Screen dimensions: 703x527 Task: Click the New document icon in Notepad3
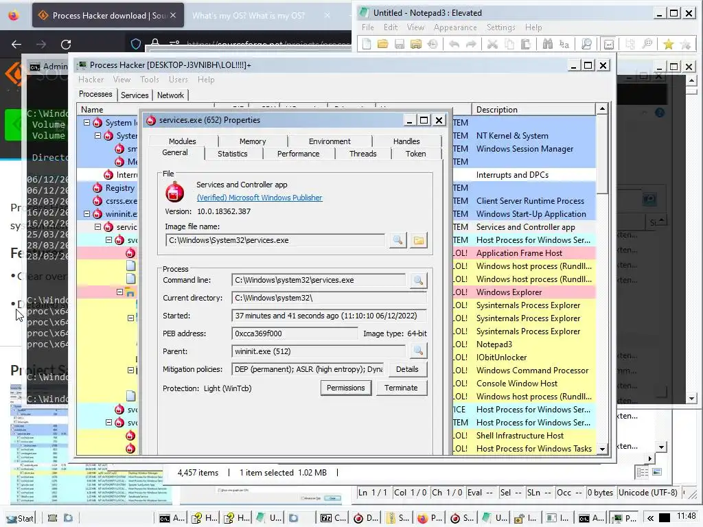[367, 44]
